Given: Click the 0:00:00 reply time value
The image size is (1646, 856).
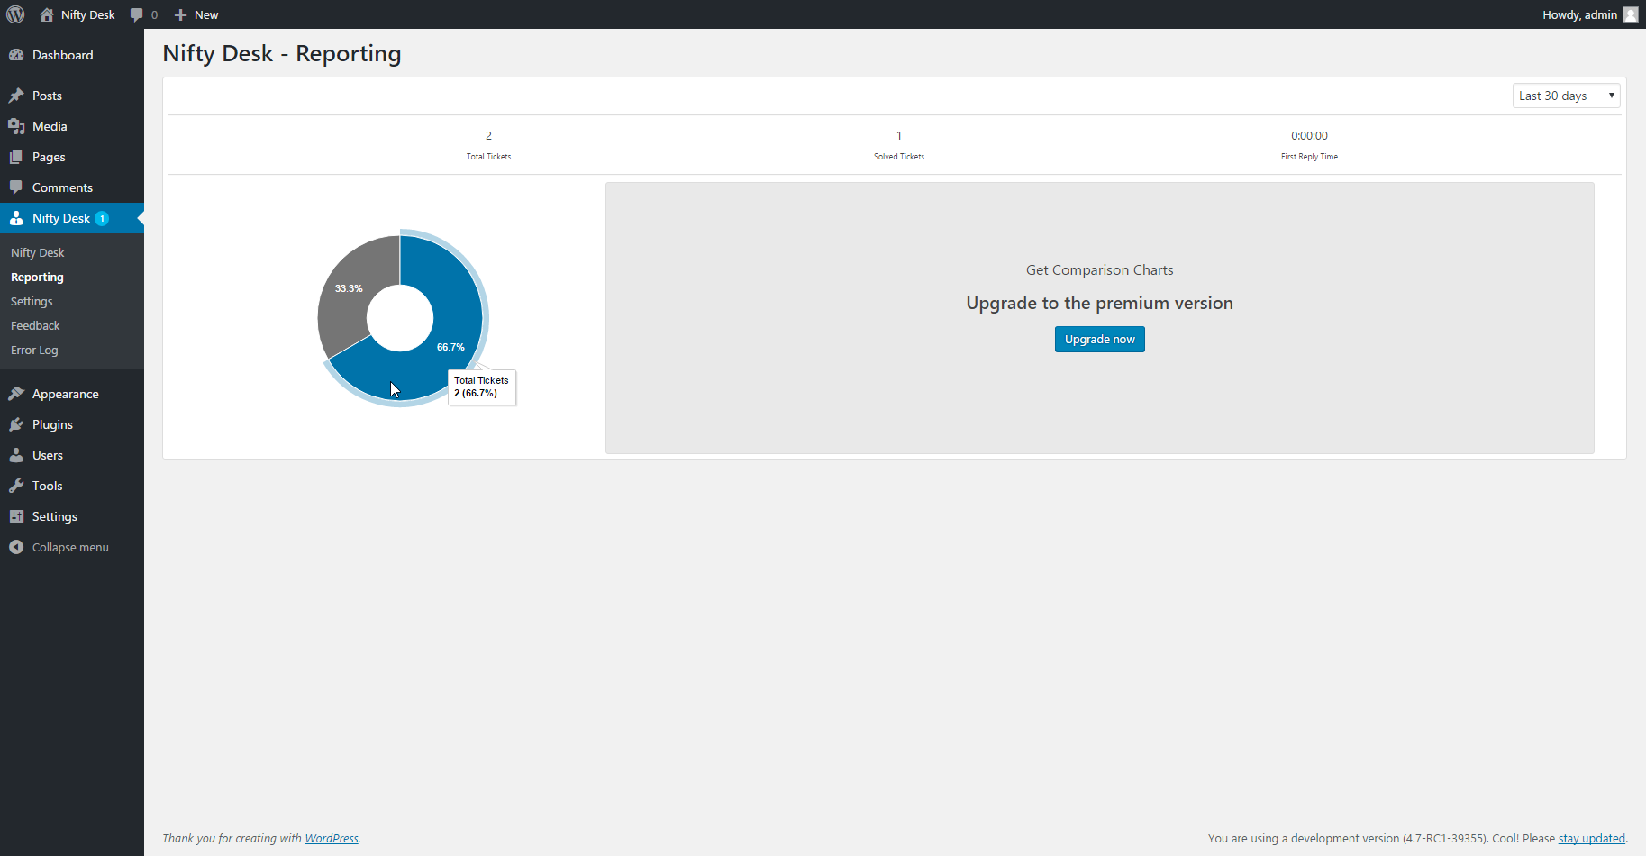Looking at the screenshot, I should click(1309, 136).
